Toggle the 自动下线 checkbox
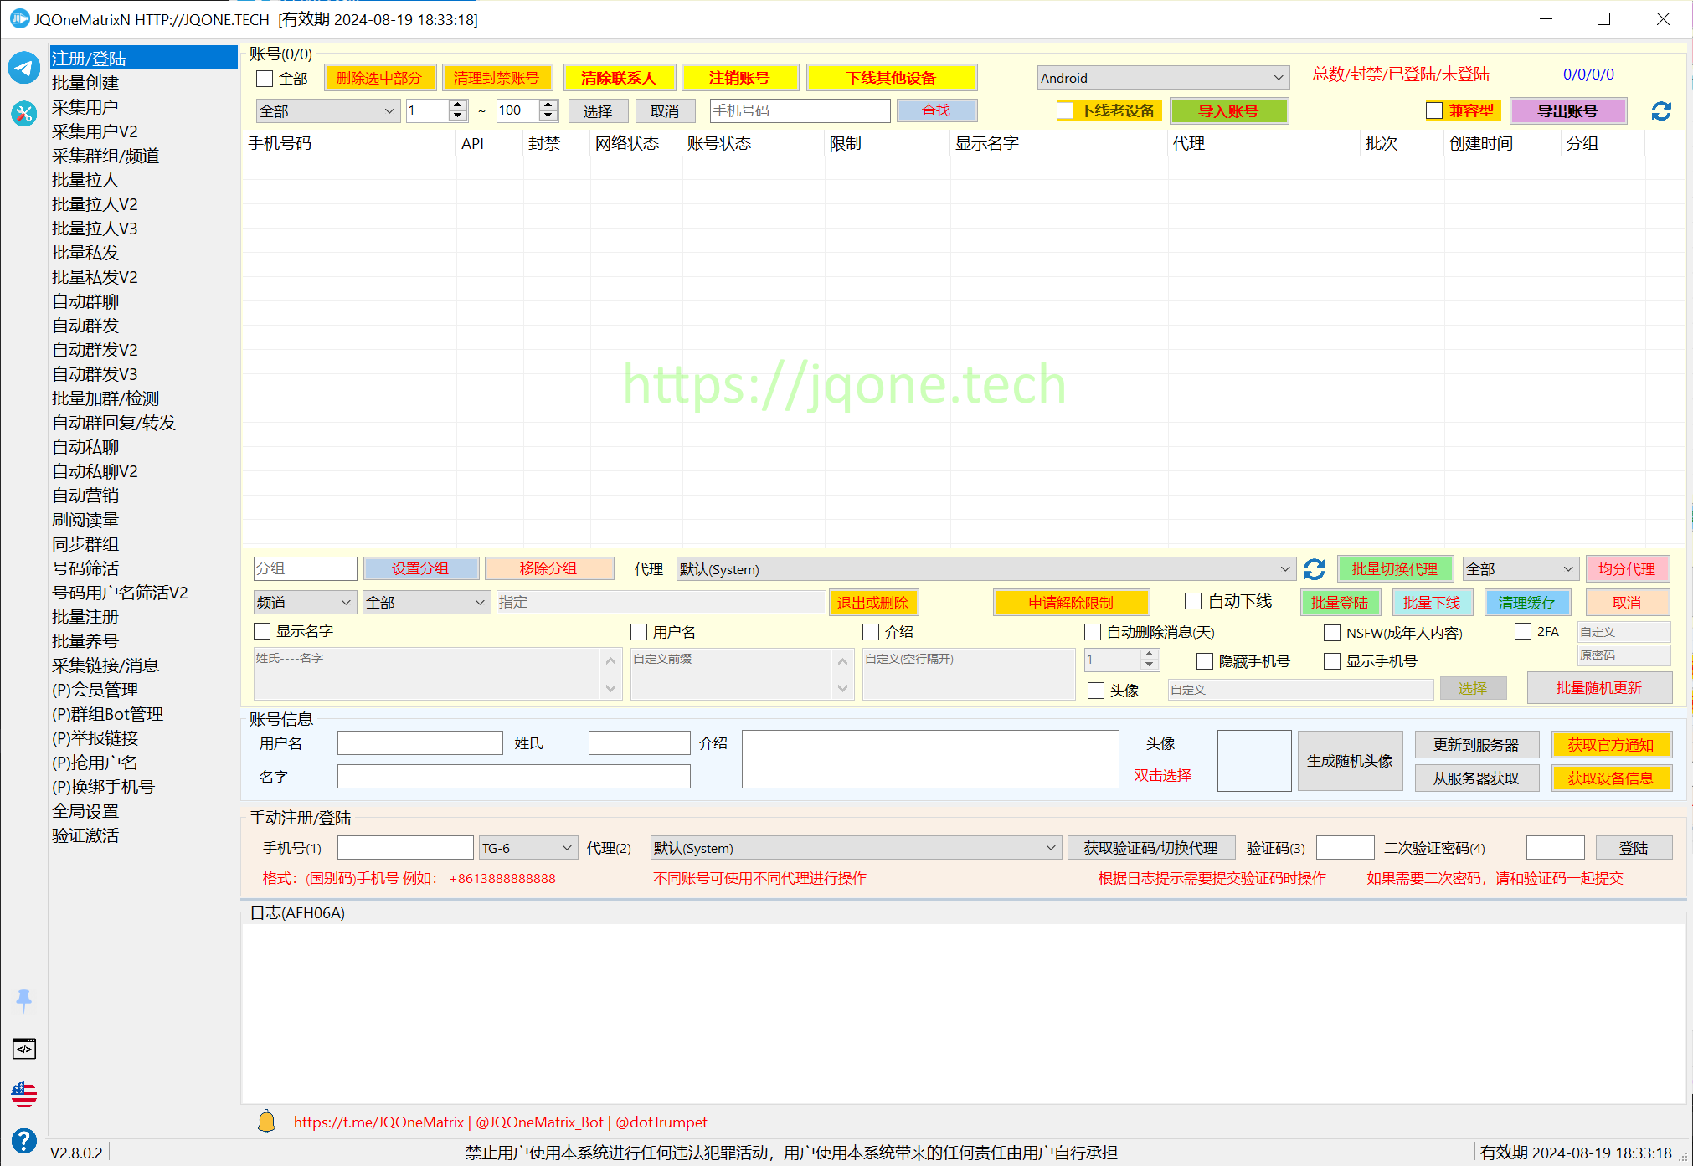This screenshot has width=1693, height=1166. [x=1193, y=601]
